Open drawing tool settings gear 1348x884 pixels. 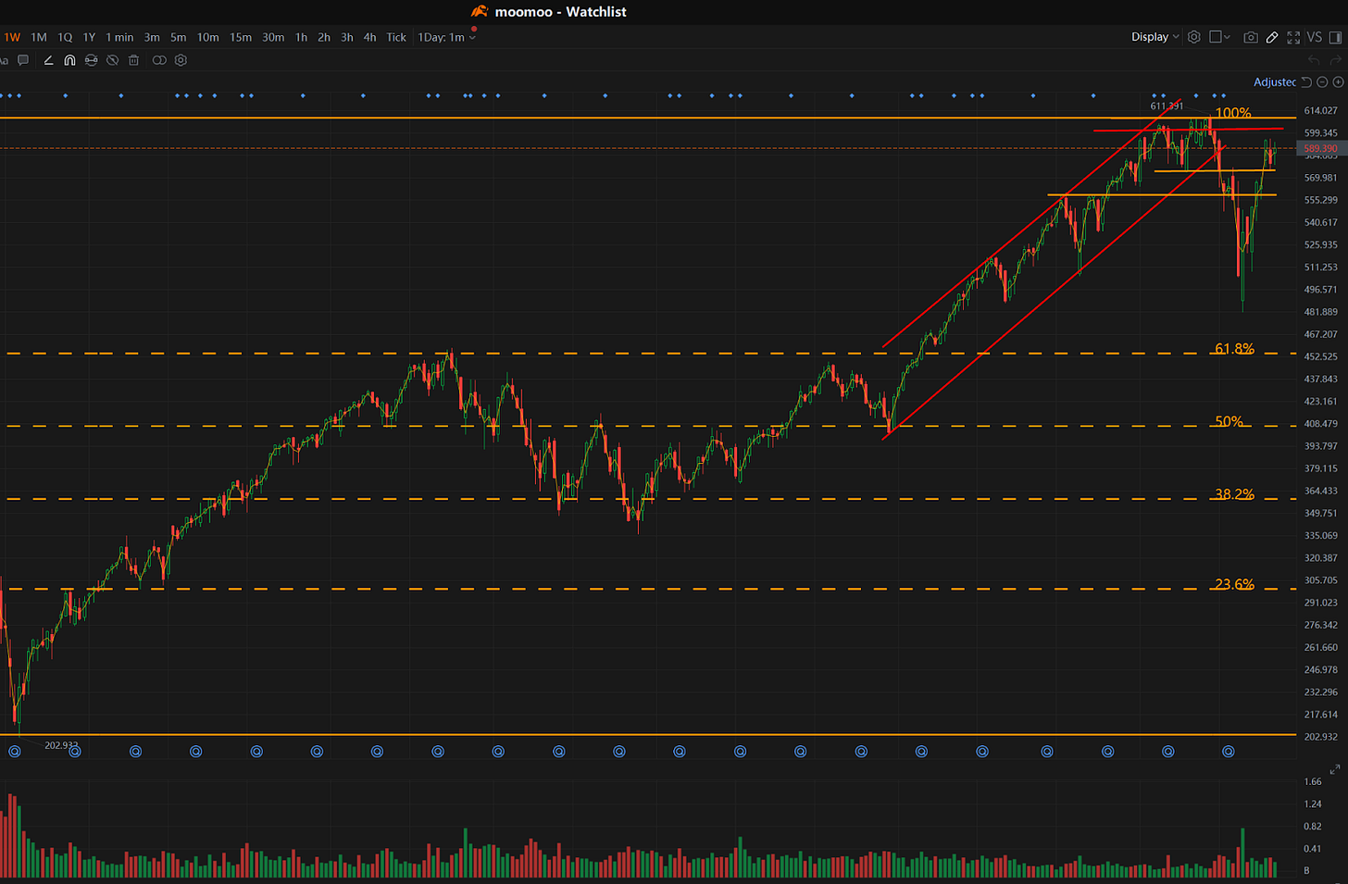point(181,60)
